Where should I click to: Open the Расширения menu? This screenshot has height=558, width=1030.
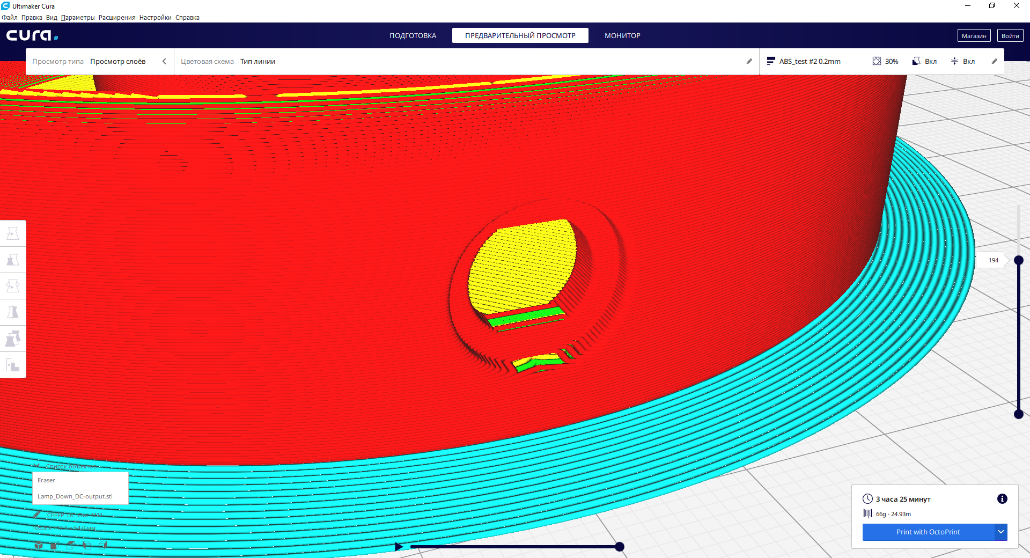click(116, 18)
